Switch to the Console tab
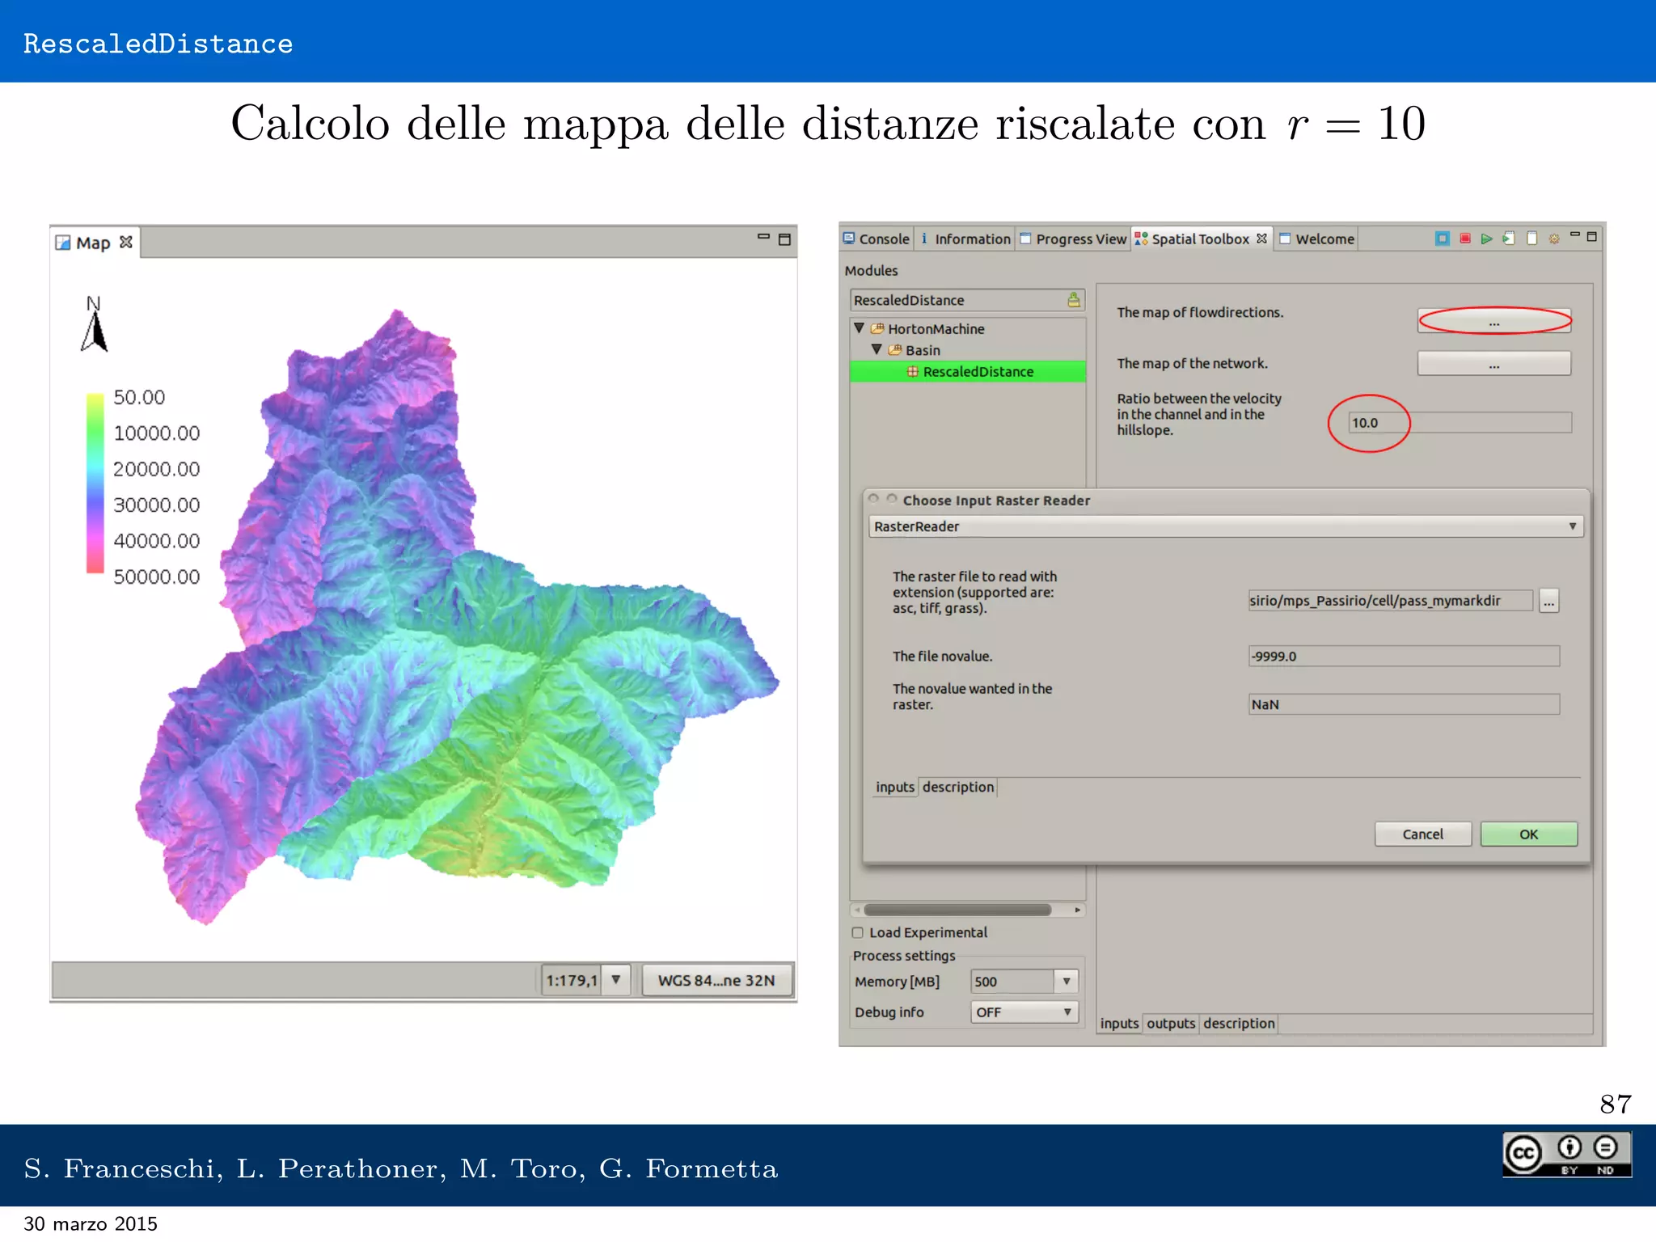Viewport: 1656px width, 1242px height. pos(877,239)
